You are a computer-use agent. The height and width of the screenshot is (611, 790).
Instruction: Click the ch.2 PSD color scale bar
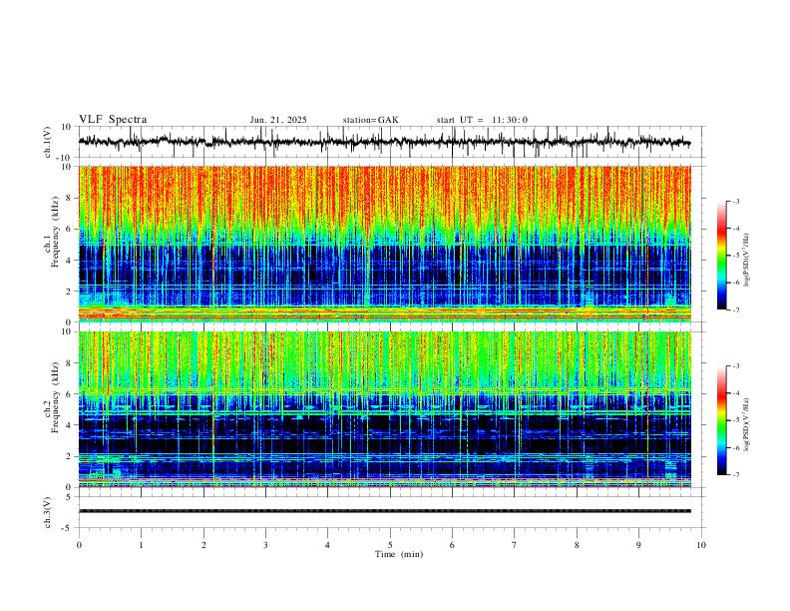click(721, 420)
